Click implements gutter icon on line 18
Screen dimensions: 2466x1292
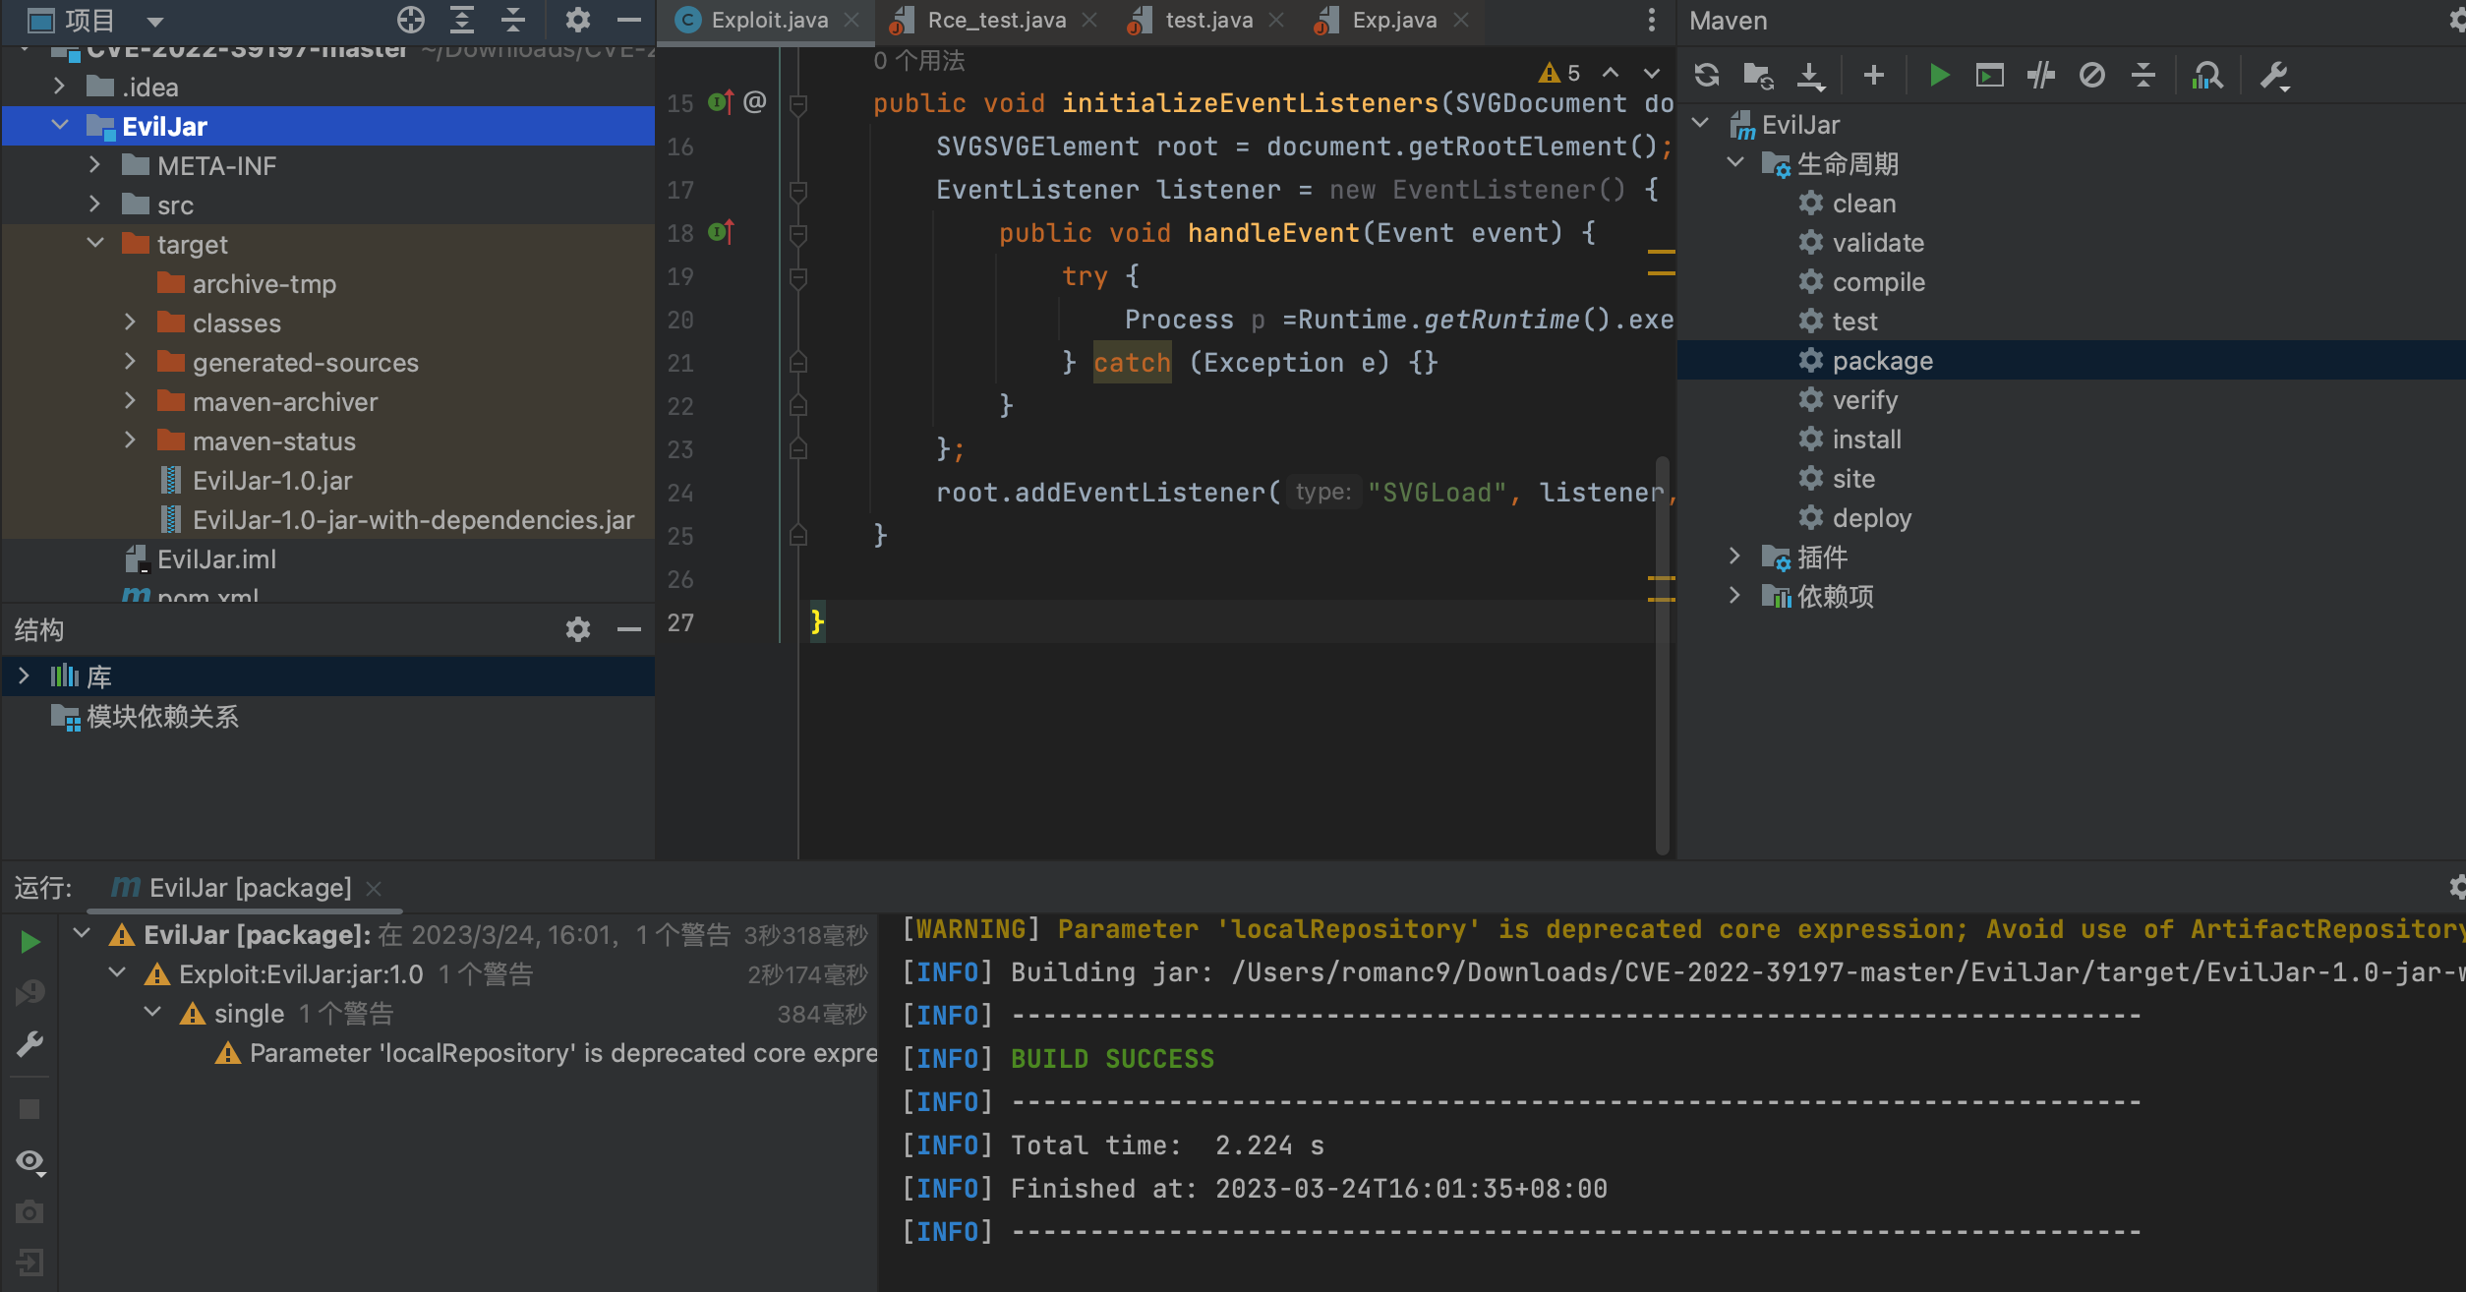(x=721, y=232)
